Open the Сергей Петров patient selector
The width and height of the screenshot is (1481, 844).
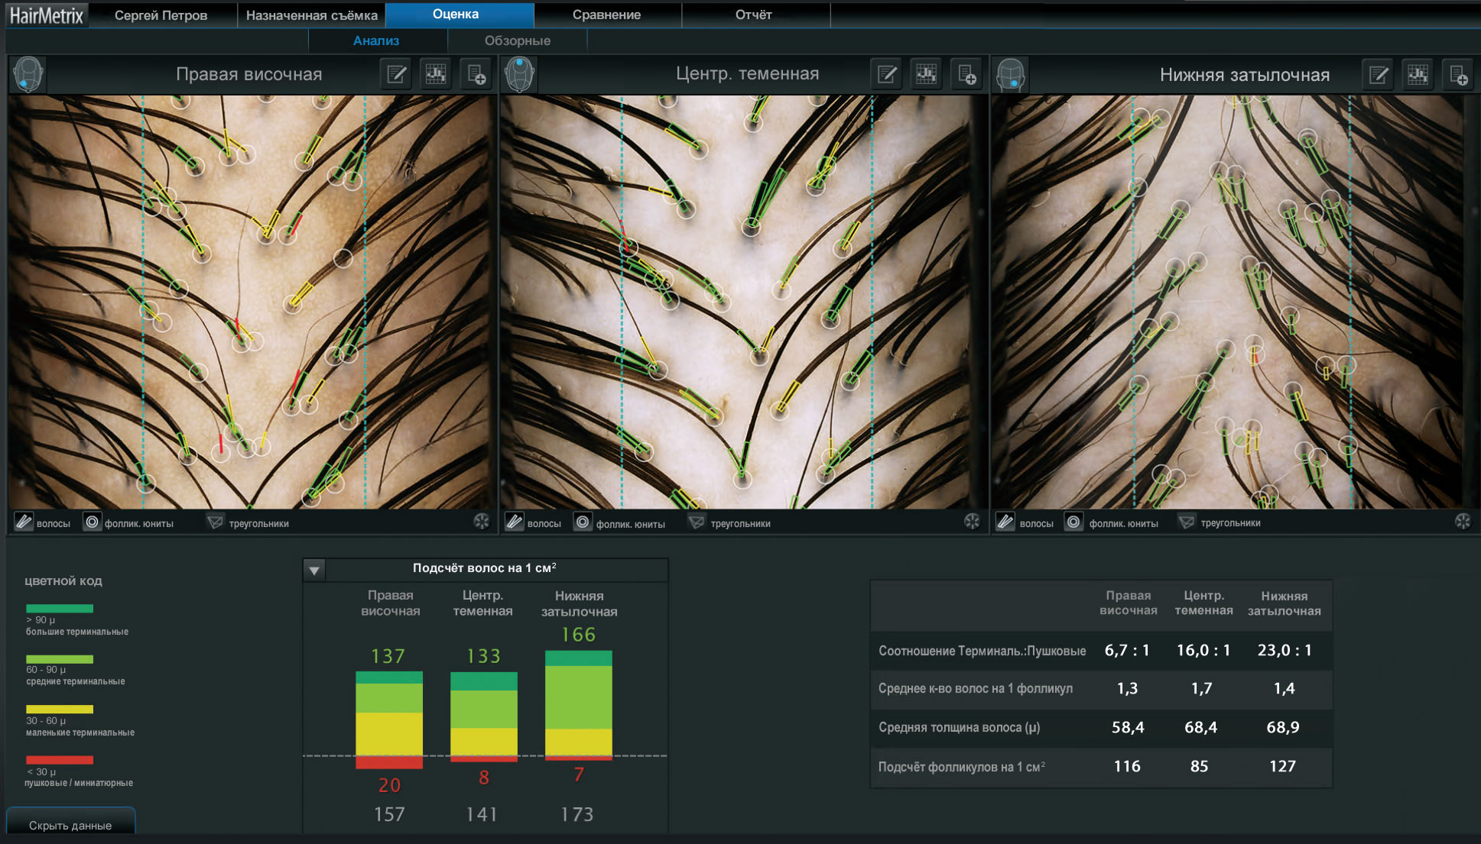[161, 15]
